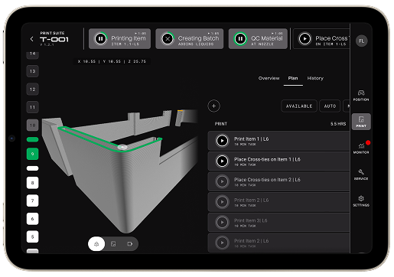Select layer 11 in layer list
394x277 pixels.
click(x=32, y=107)
